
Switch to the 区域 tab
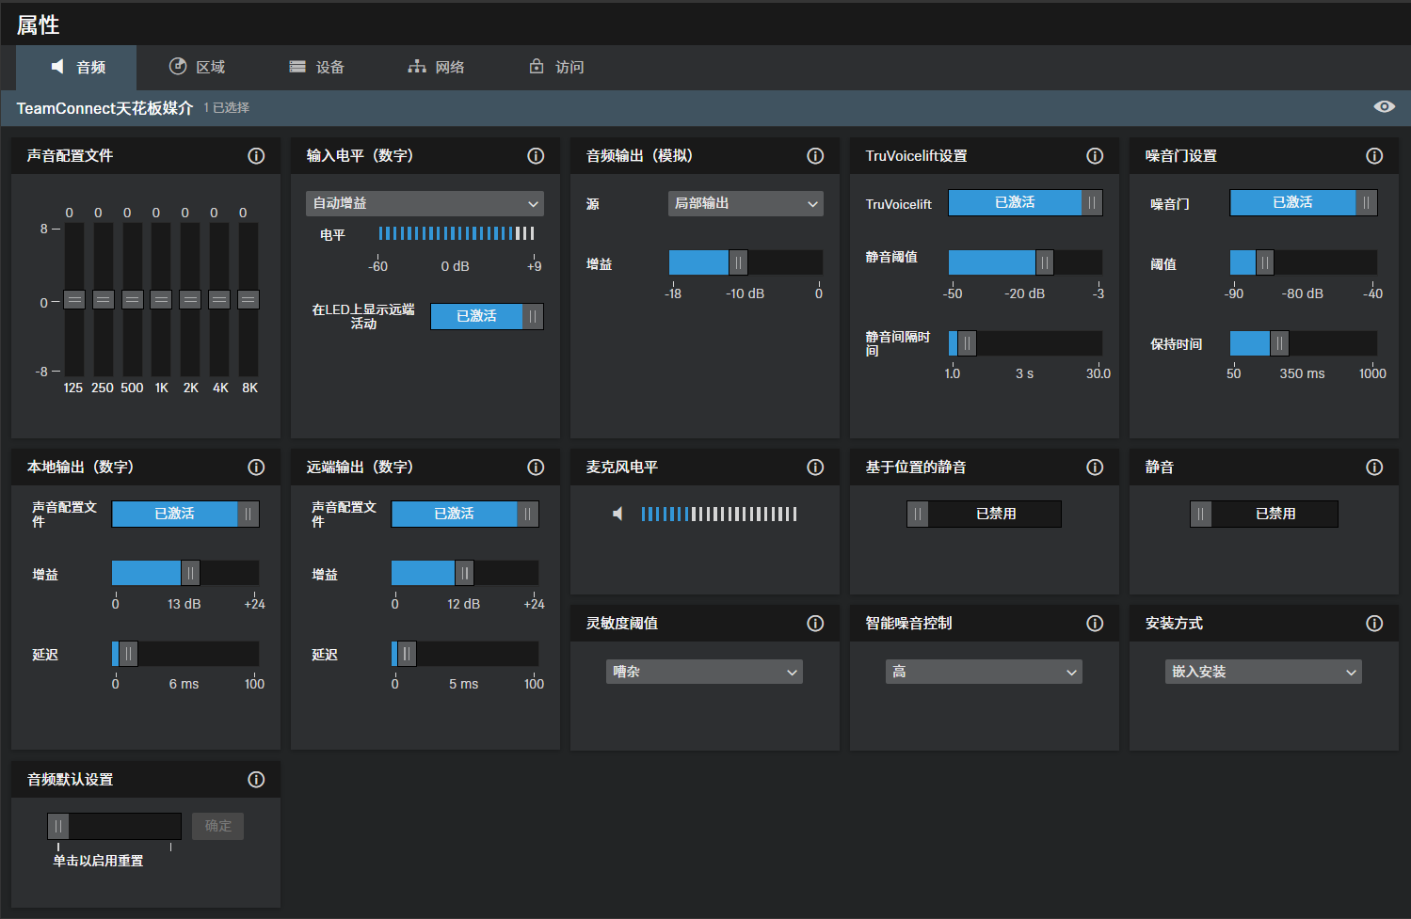pyautogui.click(x=197, y=67)
